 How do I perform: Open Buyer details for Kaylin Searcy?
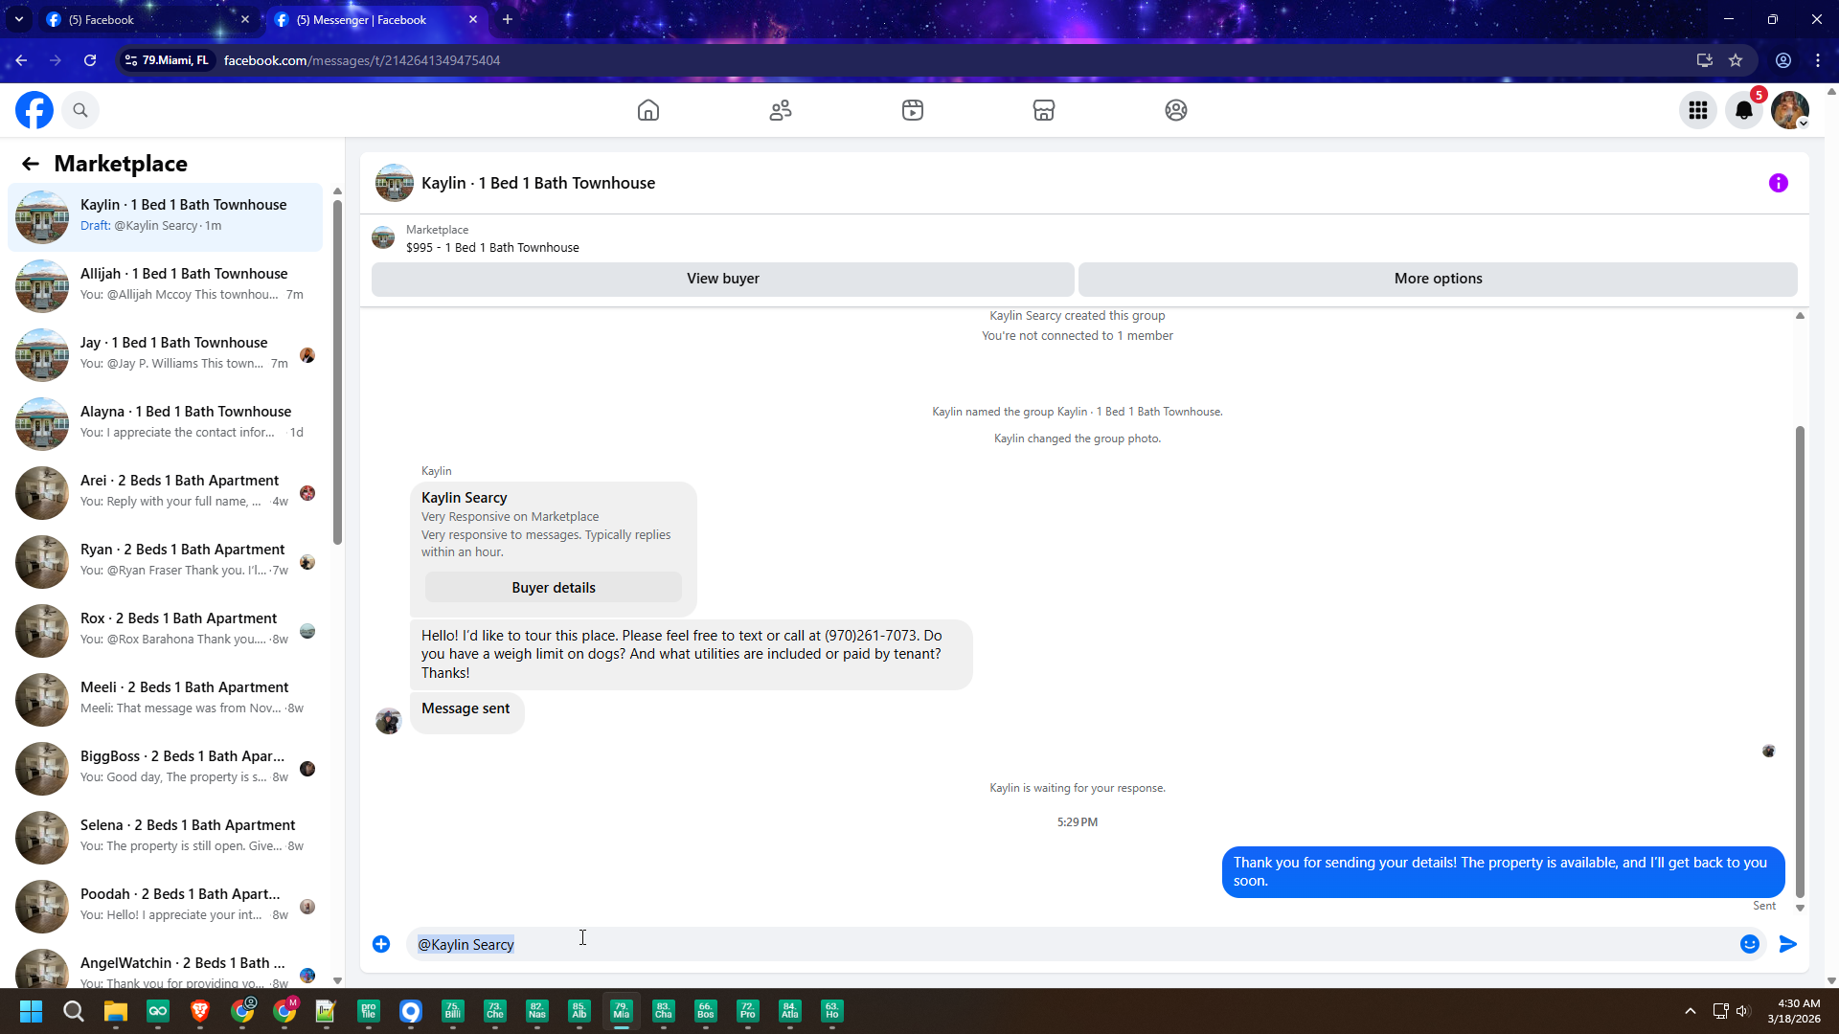point(554,588)
